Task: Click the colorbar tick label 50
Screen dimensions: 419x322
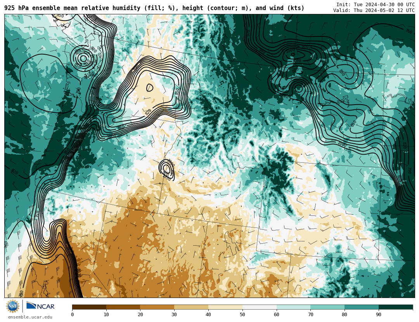Action: tap(242, 315)
